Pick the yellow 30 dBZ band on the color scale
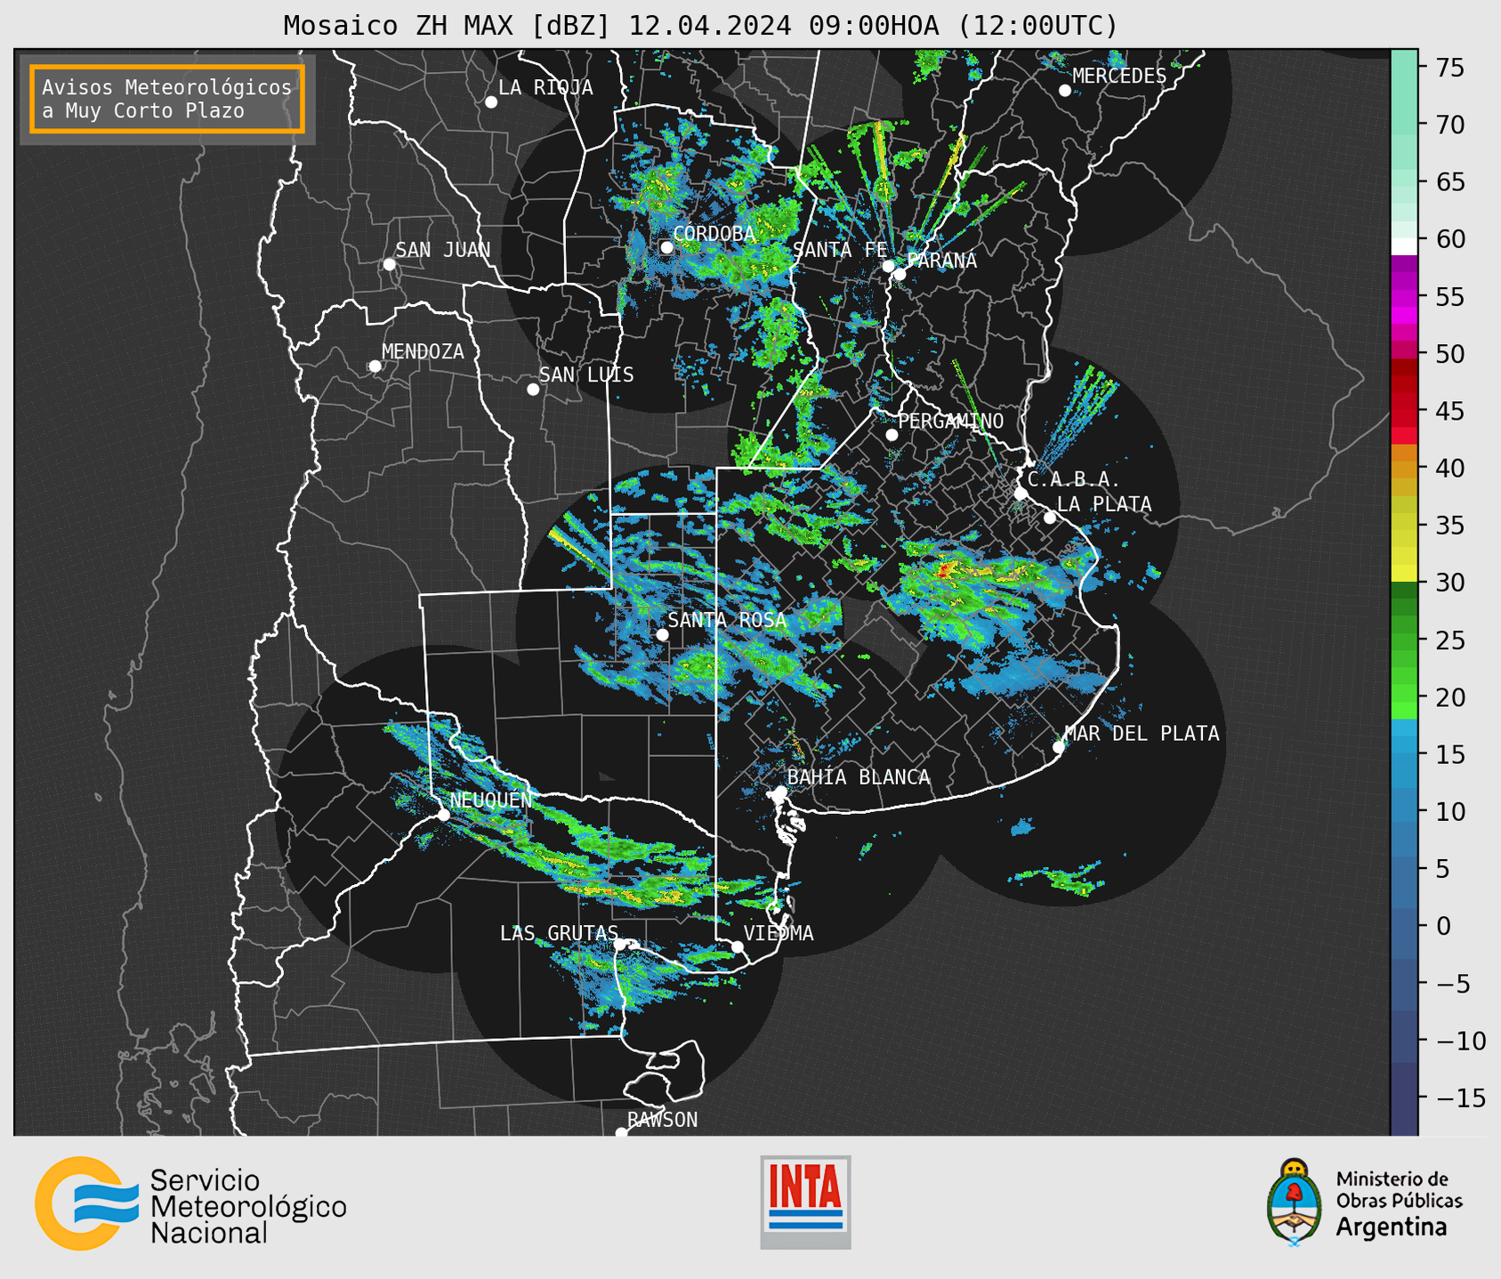The image size is (1501, 1279). (x=1404, y=574)
